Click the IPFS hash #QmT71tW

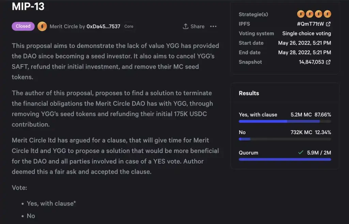pos(310,24)
